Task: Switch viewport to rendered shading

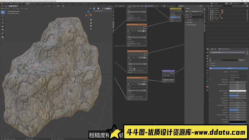Action: coord(111,9)
